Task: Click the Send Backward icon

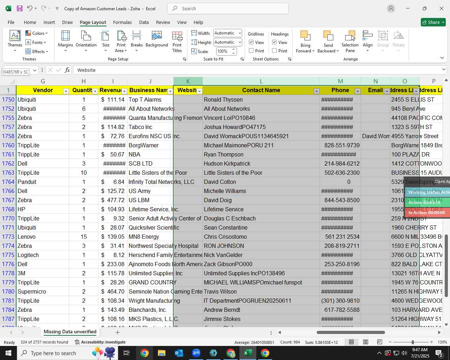Action: click(328, 36)
